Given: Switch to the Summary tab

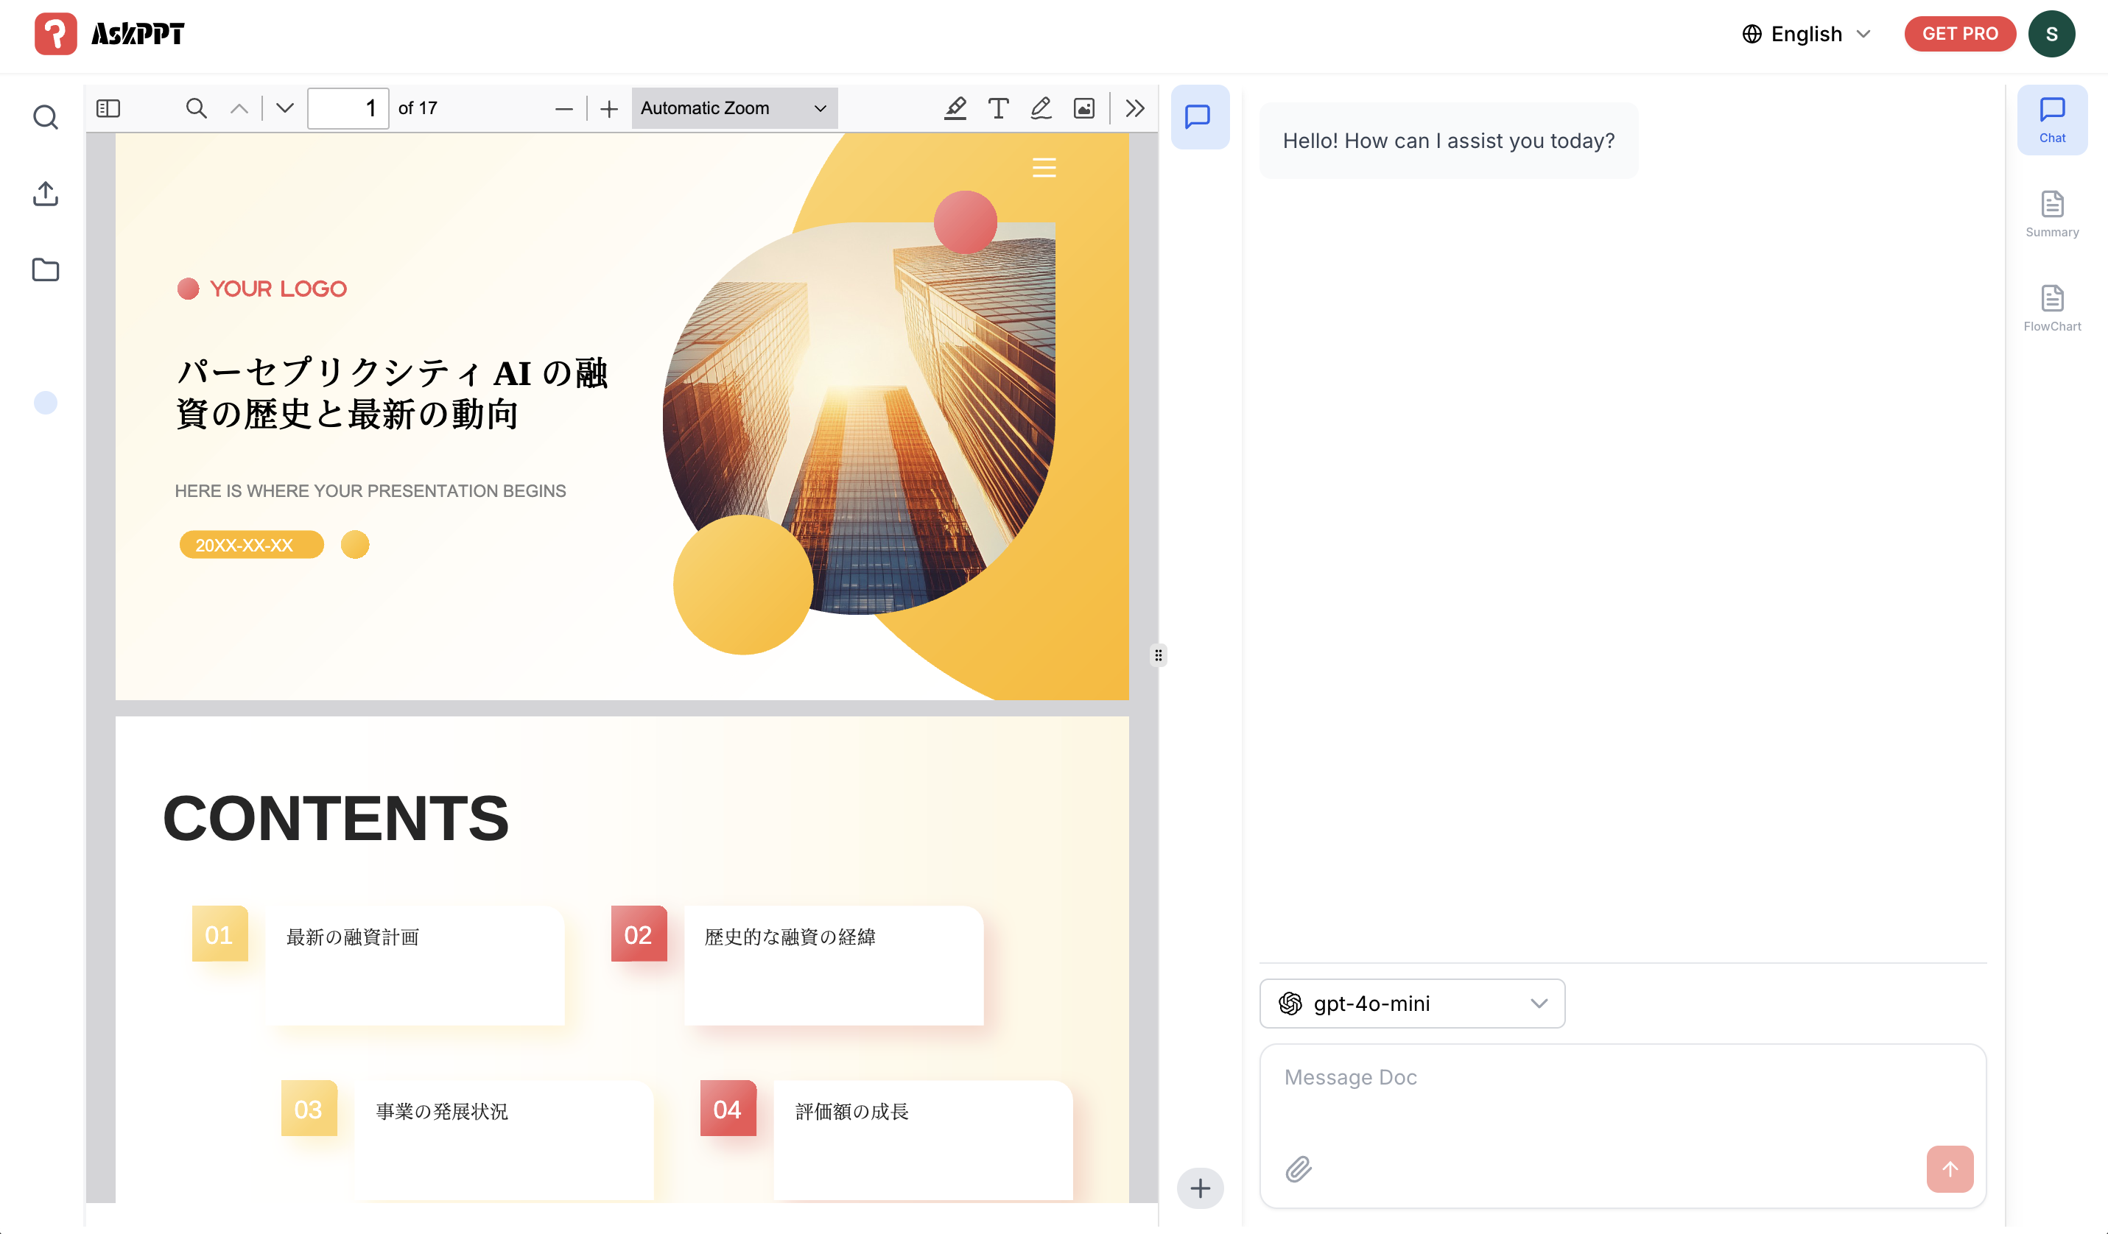Looking at the screenshot, I should [x=2052, y=214].
